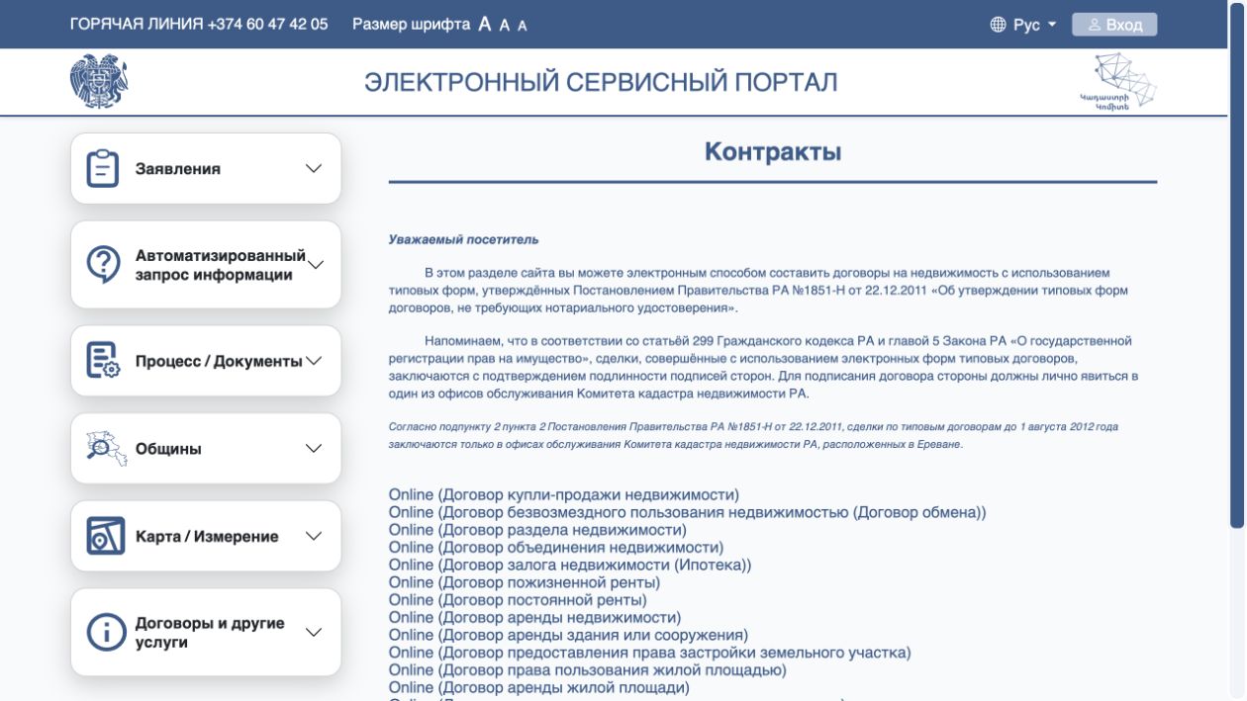Open Договор залога недвижимости (Ипотека) link
The height and width of the screenshot is (701, 1247).
tap(570, 565)
